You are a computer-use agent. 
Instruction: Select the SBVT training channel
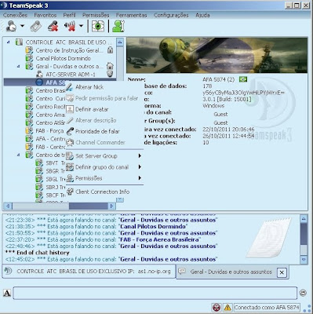point(55,163)
